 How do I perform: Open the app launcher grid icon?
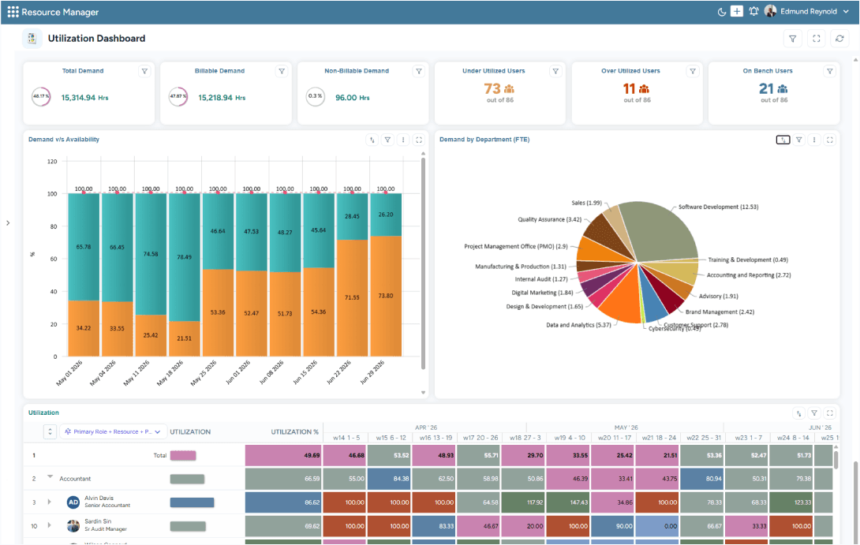13,12
